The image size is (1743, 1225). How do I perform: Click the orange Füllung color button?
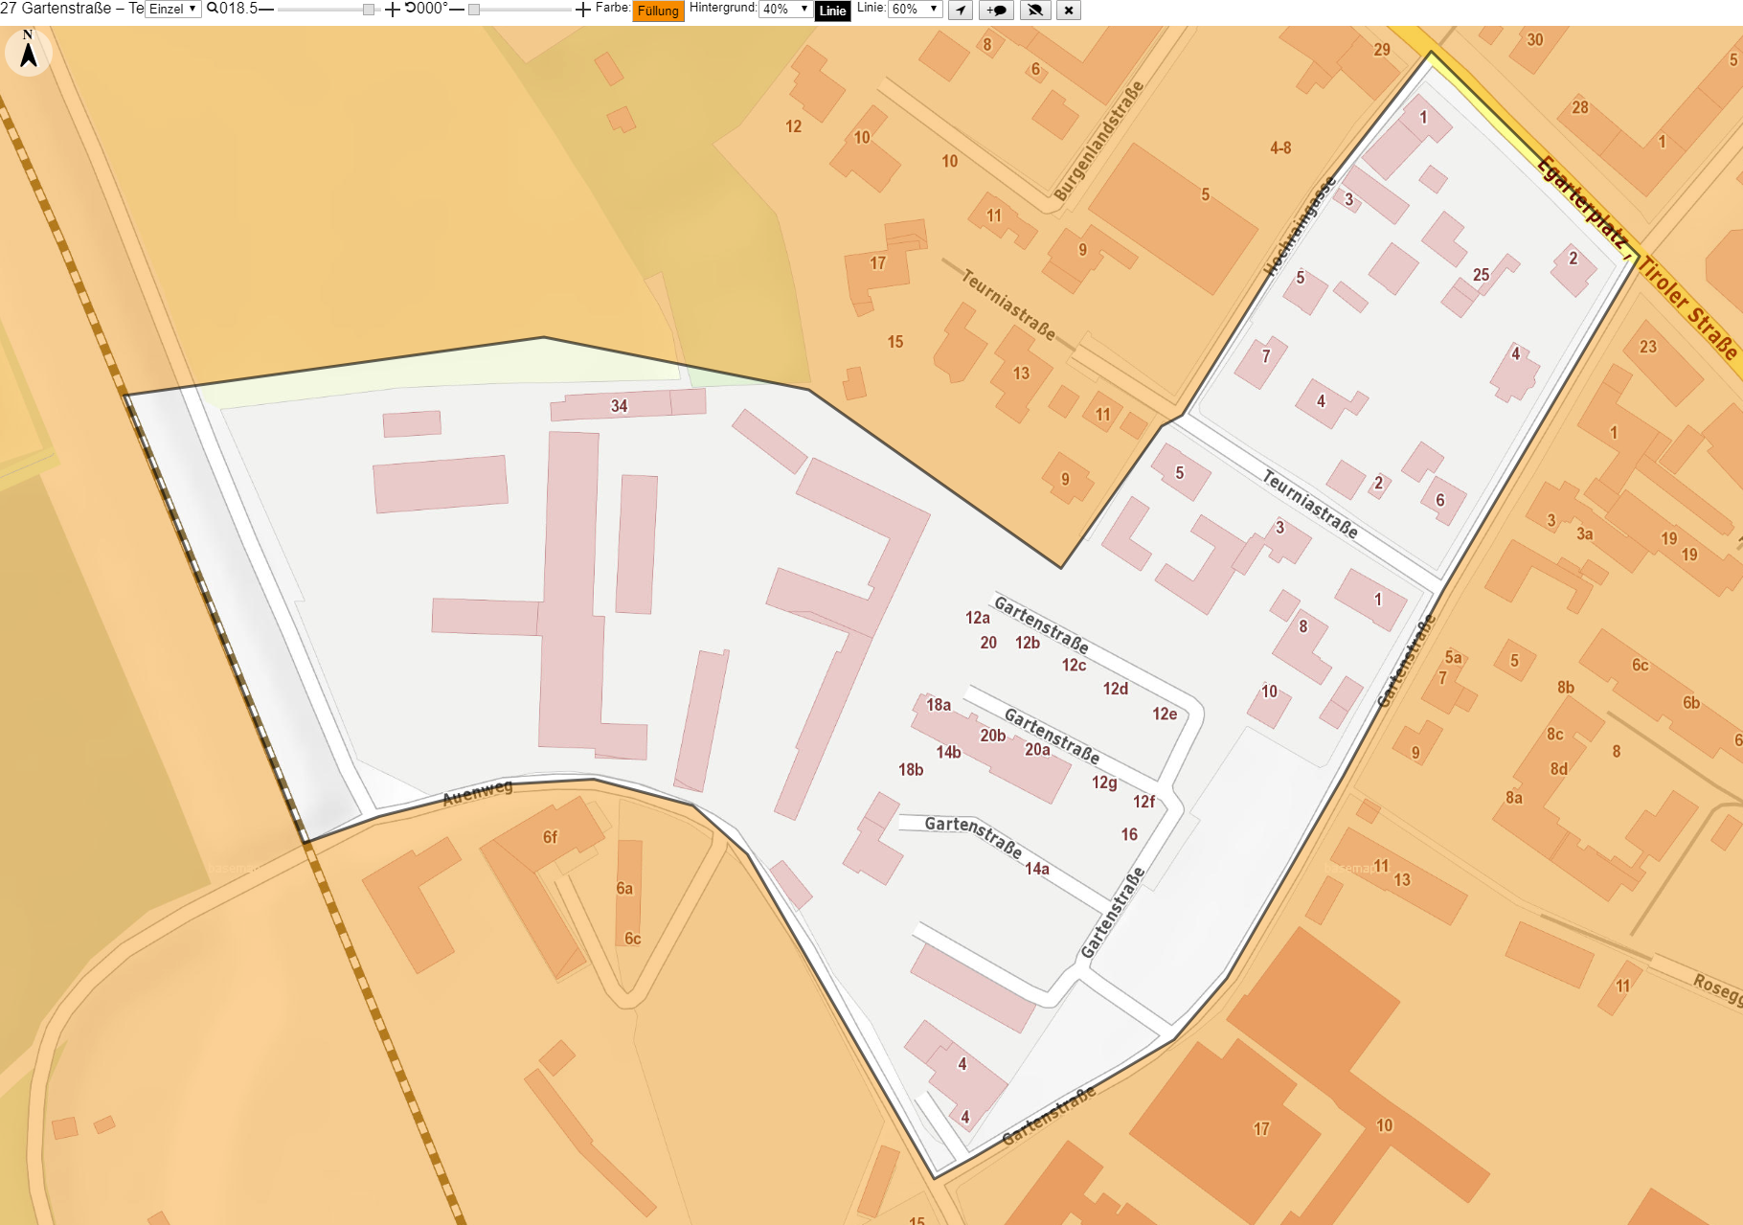[658, 11]
